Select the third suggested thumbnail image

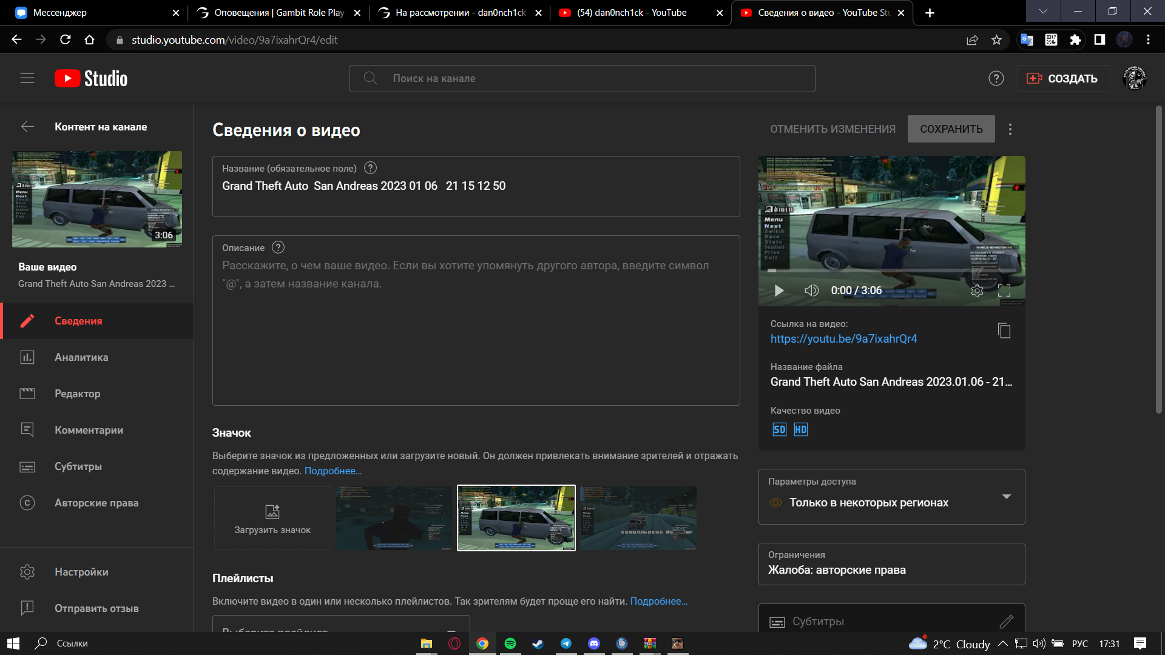click(638, 518)
